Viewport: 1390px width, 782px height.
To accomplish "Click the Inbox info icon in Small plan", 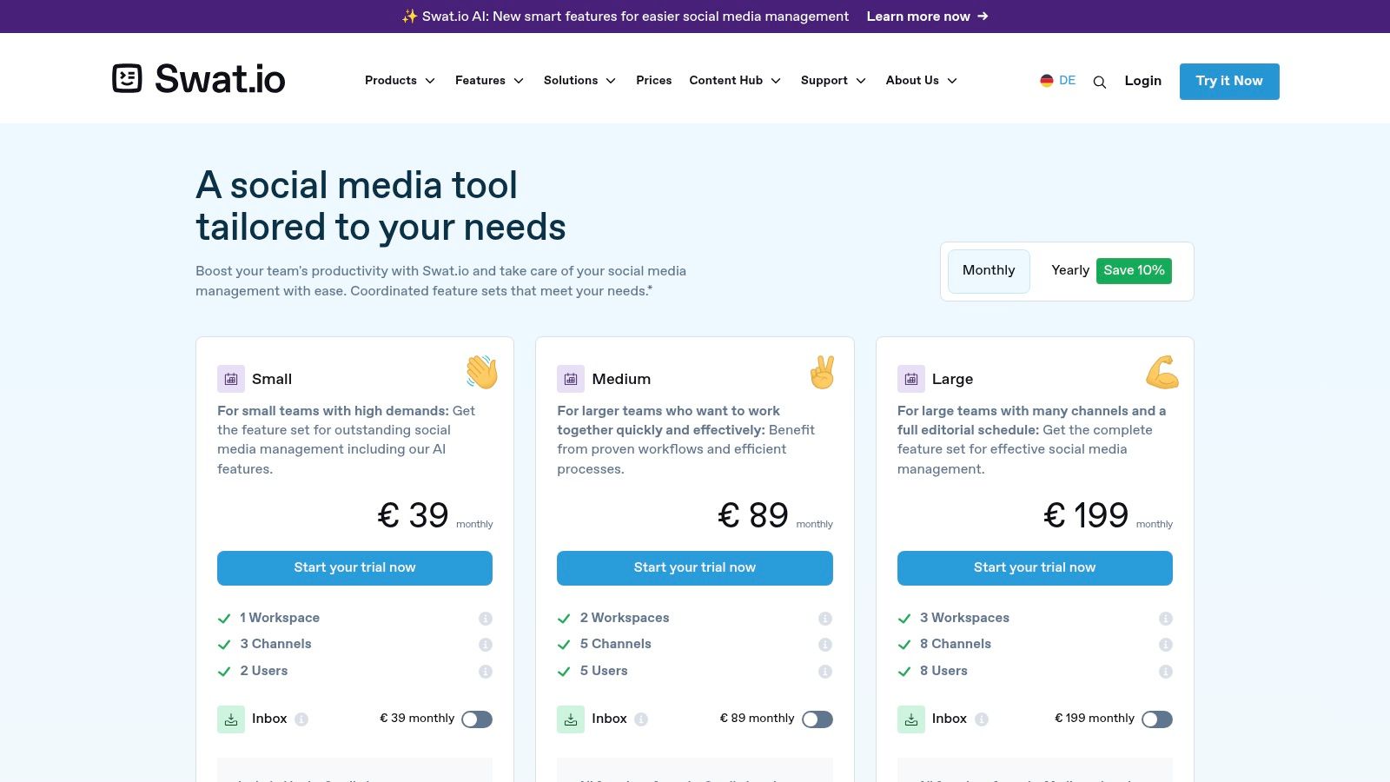I will (x=301, y=719).
